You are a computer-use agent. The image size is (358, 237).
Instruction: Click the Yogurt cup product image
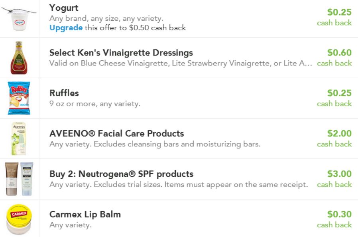pyautogui.click(x=19, y=18)
